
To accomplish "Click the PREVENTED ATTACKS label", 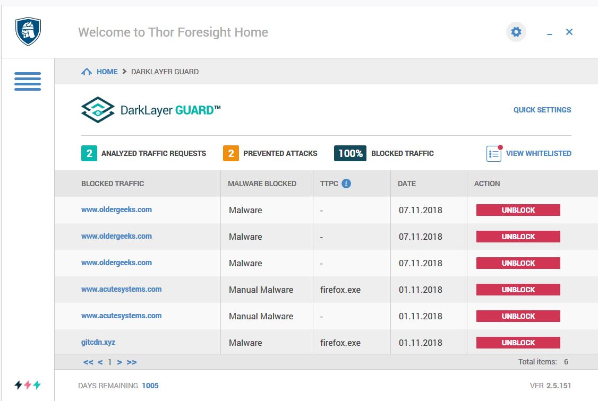I will point(280,153).
